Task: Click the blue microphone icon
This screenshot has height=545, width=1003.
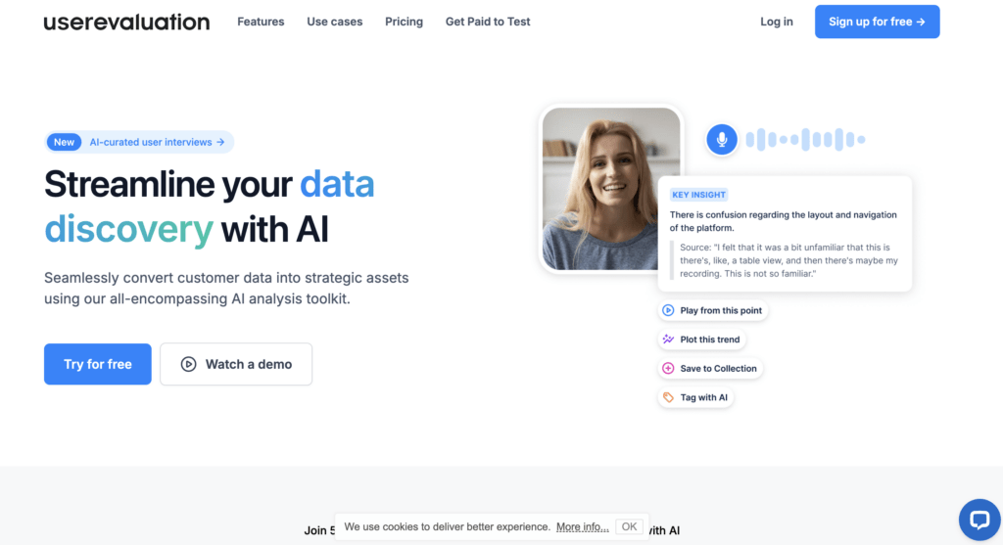Action: click(722, 139)
